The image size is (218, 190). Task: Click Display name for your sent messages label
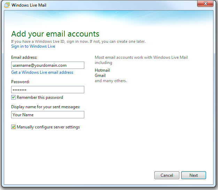pyautogui.click(x=46, y=107)
